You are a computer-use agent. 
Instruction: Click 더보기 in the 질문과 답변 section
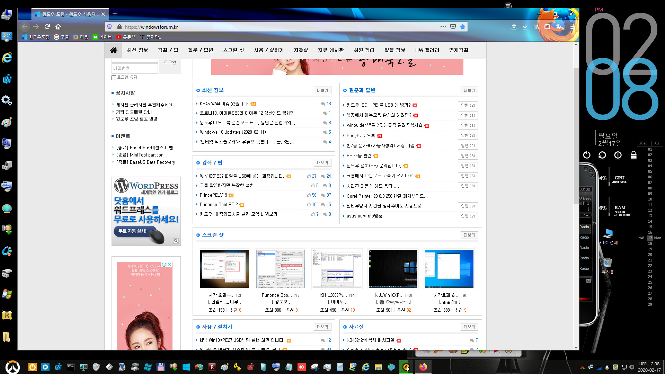coord(469,90)
